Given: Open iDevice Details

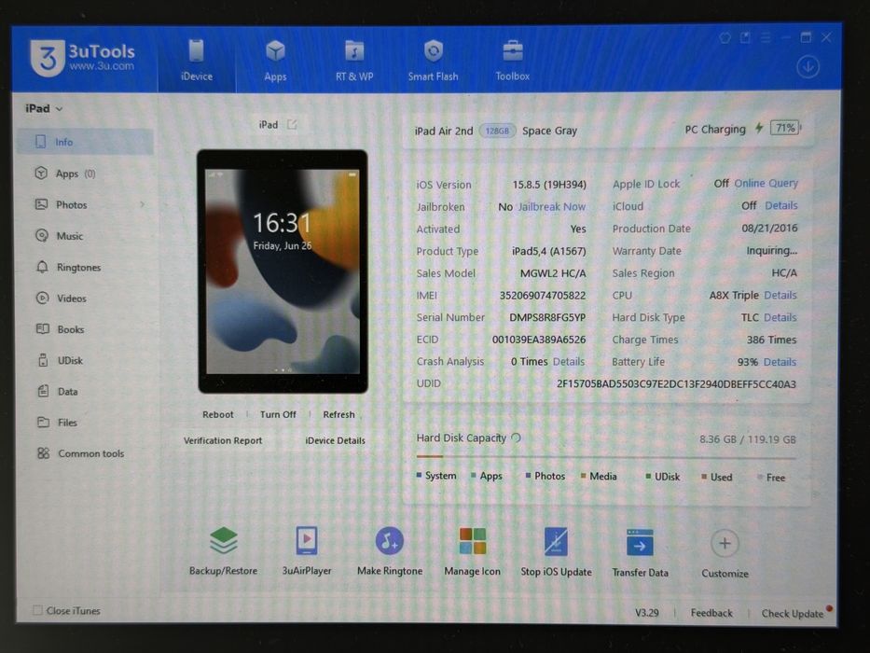Looking at the screenshot, I should pos(335,440).
